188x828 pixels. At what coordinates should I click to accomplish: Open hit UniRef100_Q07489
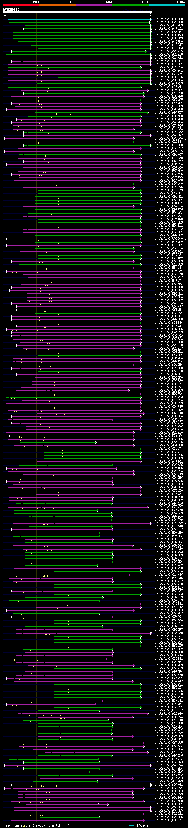click(x=169, y=335)
